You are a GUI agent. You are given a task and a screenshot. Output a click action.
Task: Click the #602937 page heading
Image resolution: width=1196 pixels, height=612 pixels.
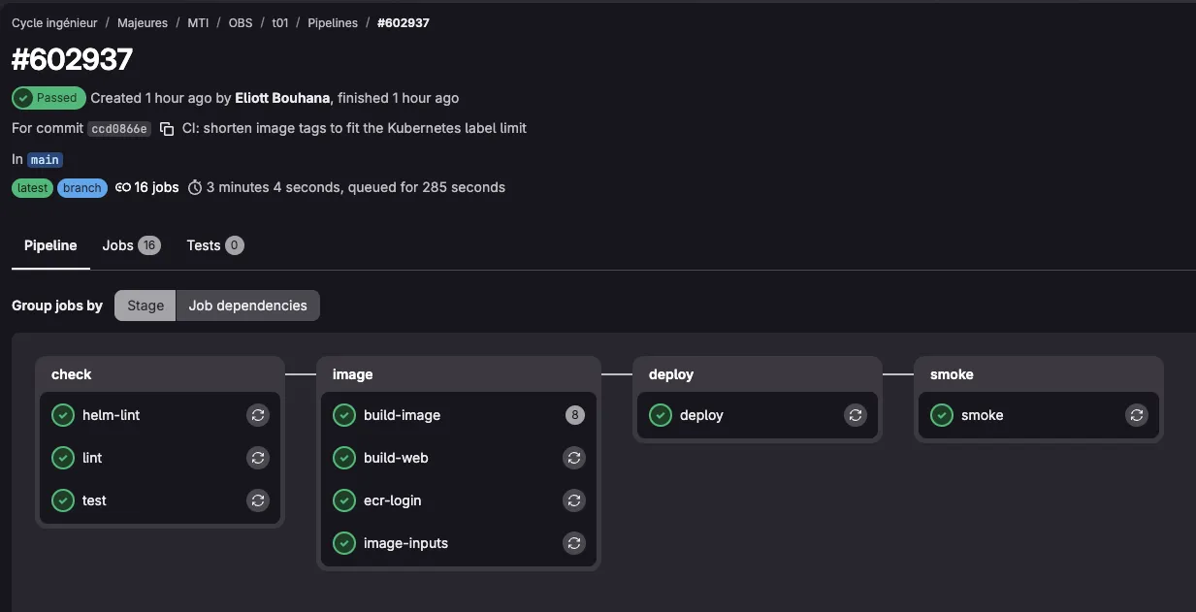[x=72, y=60]
